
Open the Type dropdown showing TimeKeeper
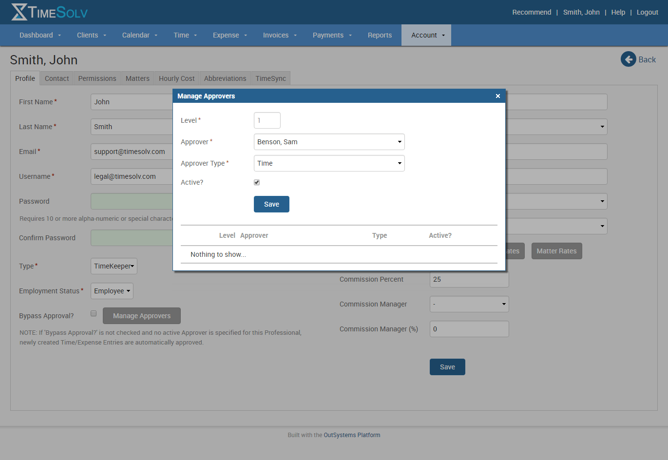click(x=114, y=266)
